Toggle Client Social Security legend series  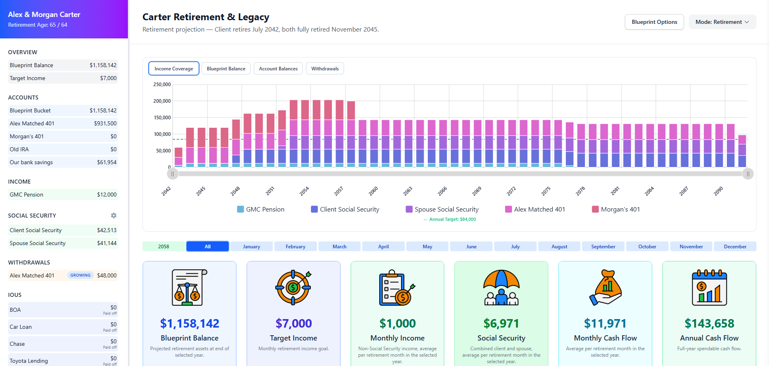coord(345,209)
